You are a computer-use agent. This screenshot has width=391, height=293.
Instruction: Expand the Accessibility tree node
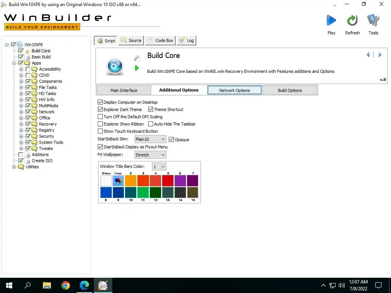click(21, 69)
